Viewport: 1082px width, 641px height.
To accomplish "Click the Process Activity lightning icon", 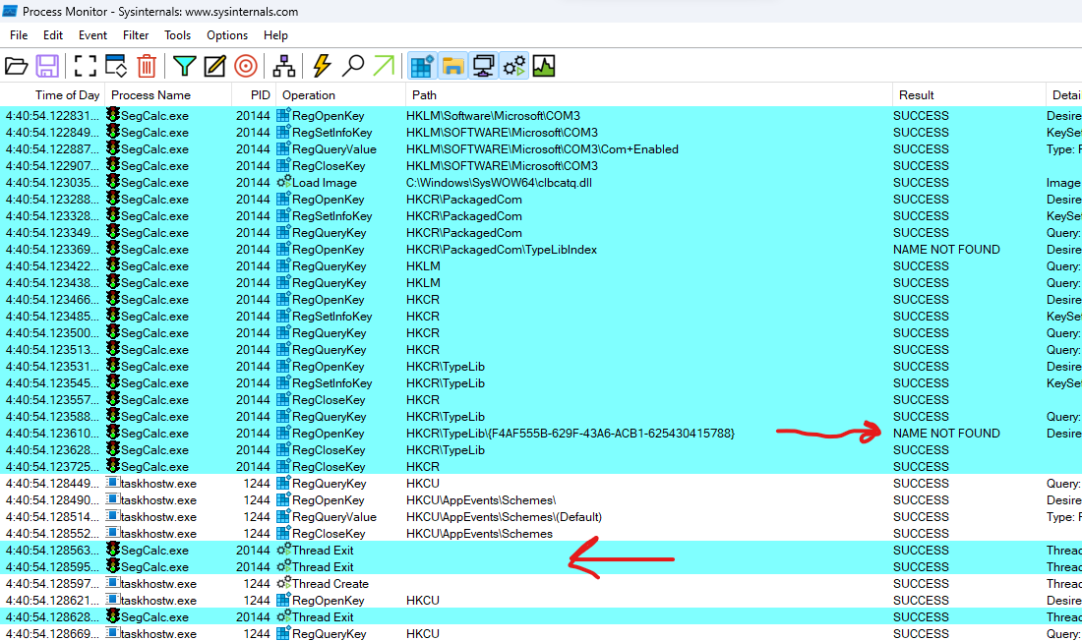I will (x=322, y=66).
